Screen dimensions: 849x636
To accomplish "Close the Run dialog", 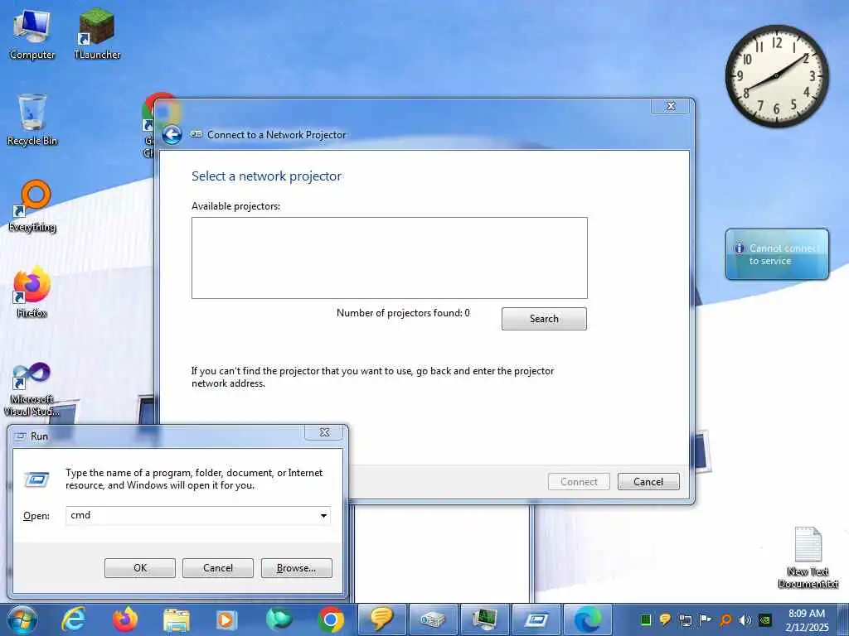I will pyautogui.click(x=324, y=432).
